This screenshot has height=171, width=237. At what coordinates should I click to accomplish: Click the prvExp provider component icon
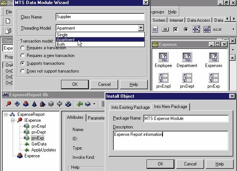tap(214, 78)
